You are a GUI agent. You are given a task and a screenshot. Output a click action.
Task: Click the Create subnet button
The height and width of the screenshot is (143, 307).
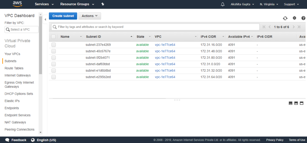(63, 16)
